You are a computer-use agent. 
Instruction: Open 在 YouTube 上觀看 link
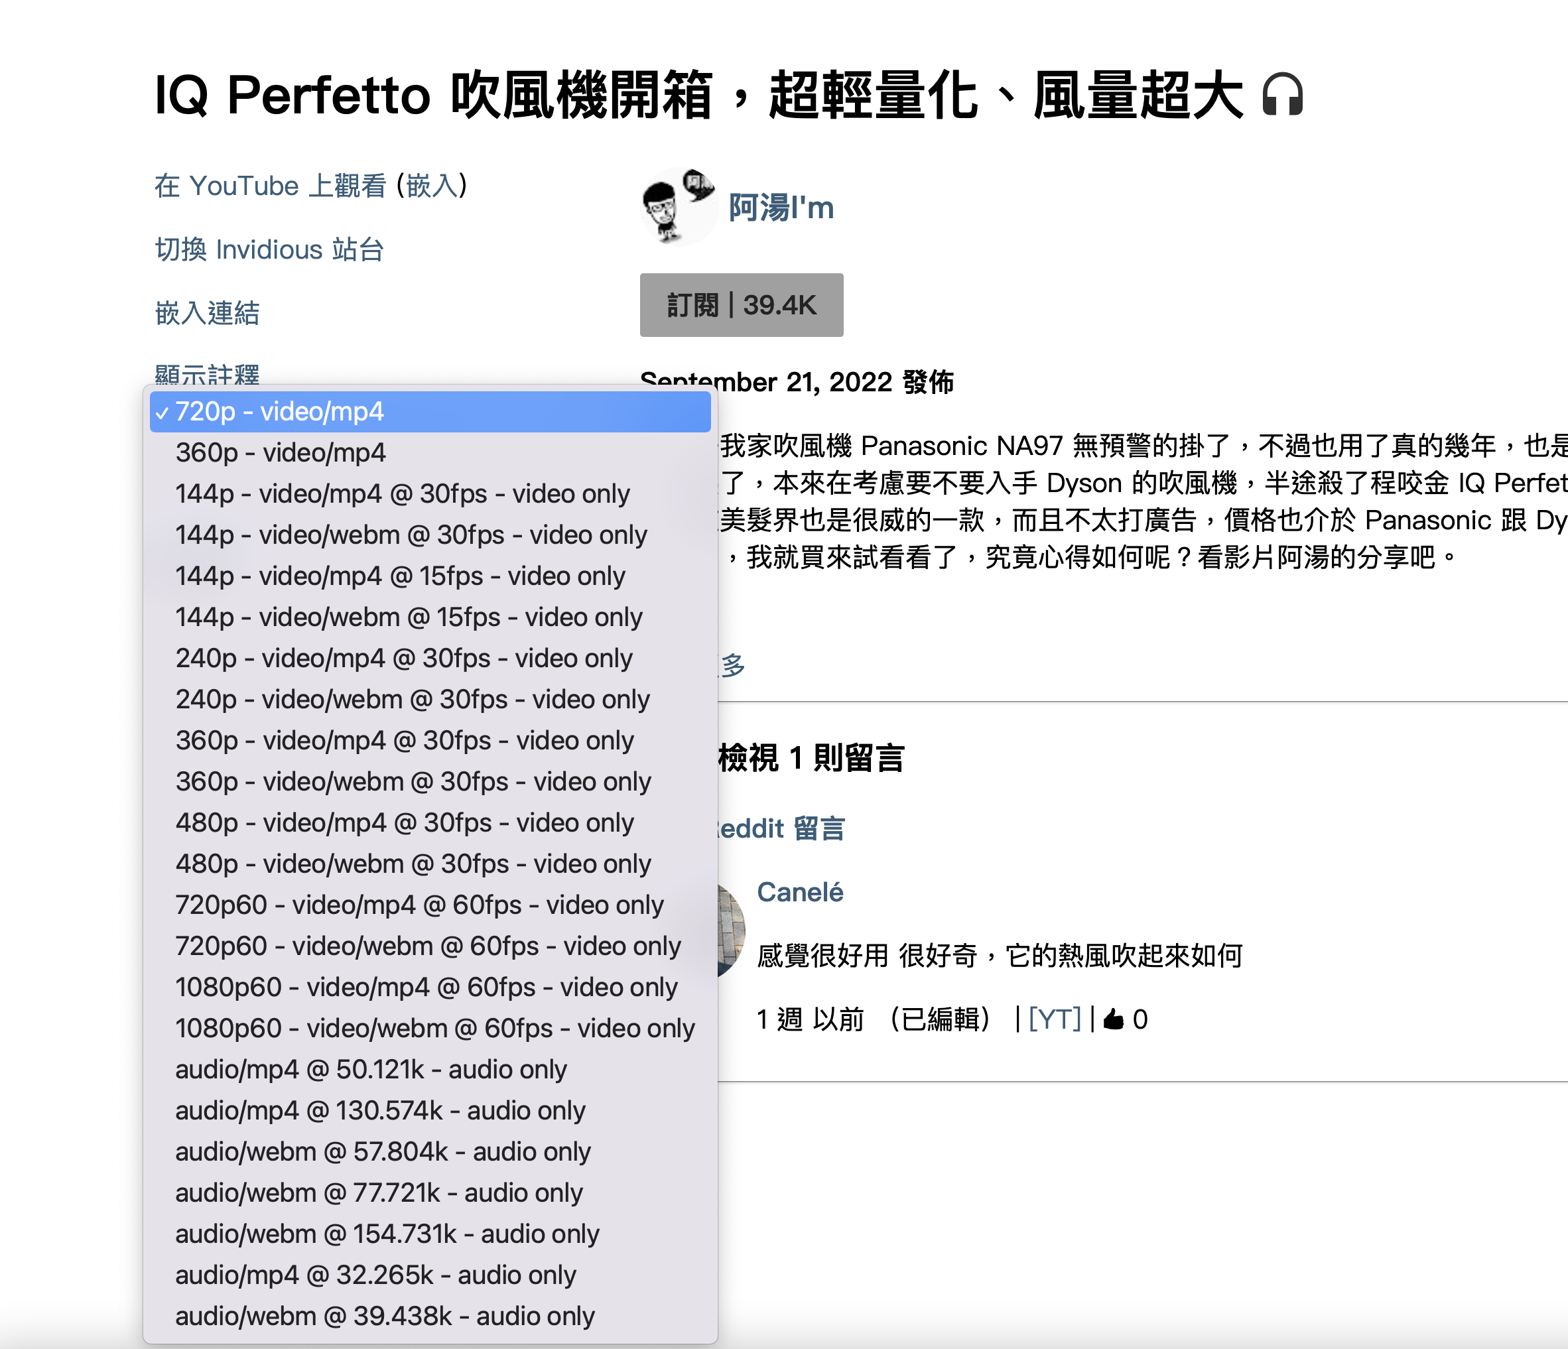[270, 185]
